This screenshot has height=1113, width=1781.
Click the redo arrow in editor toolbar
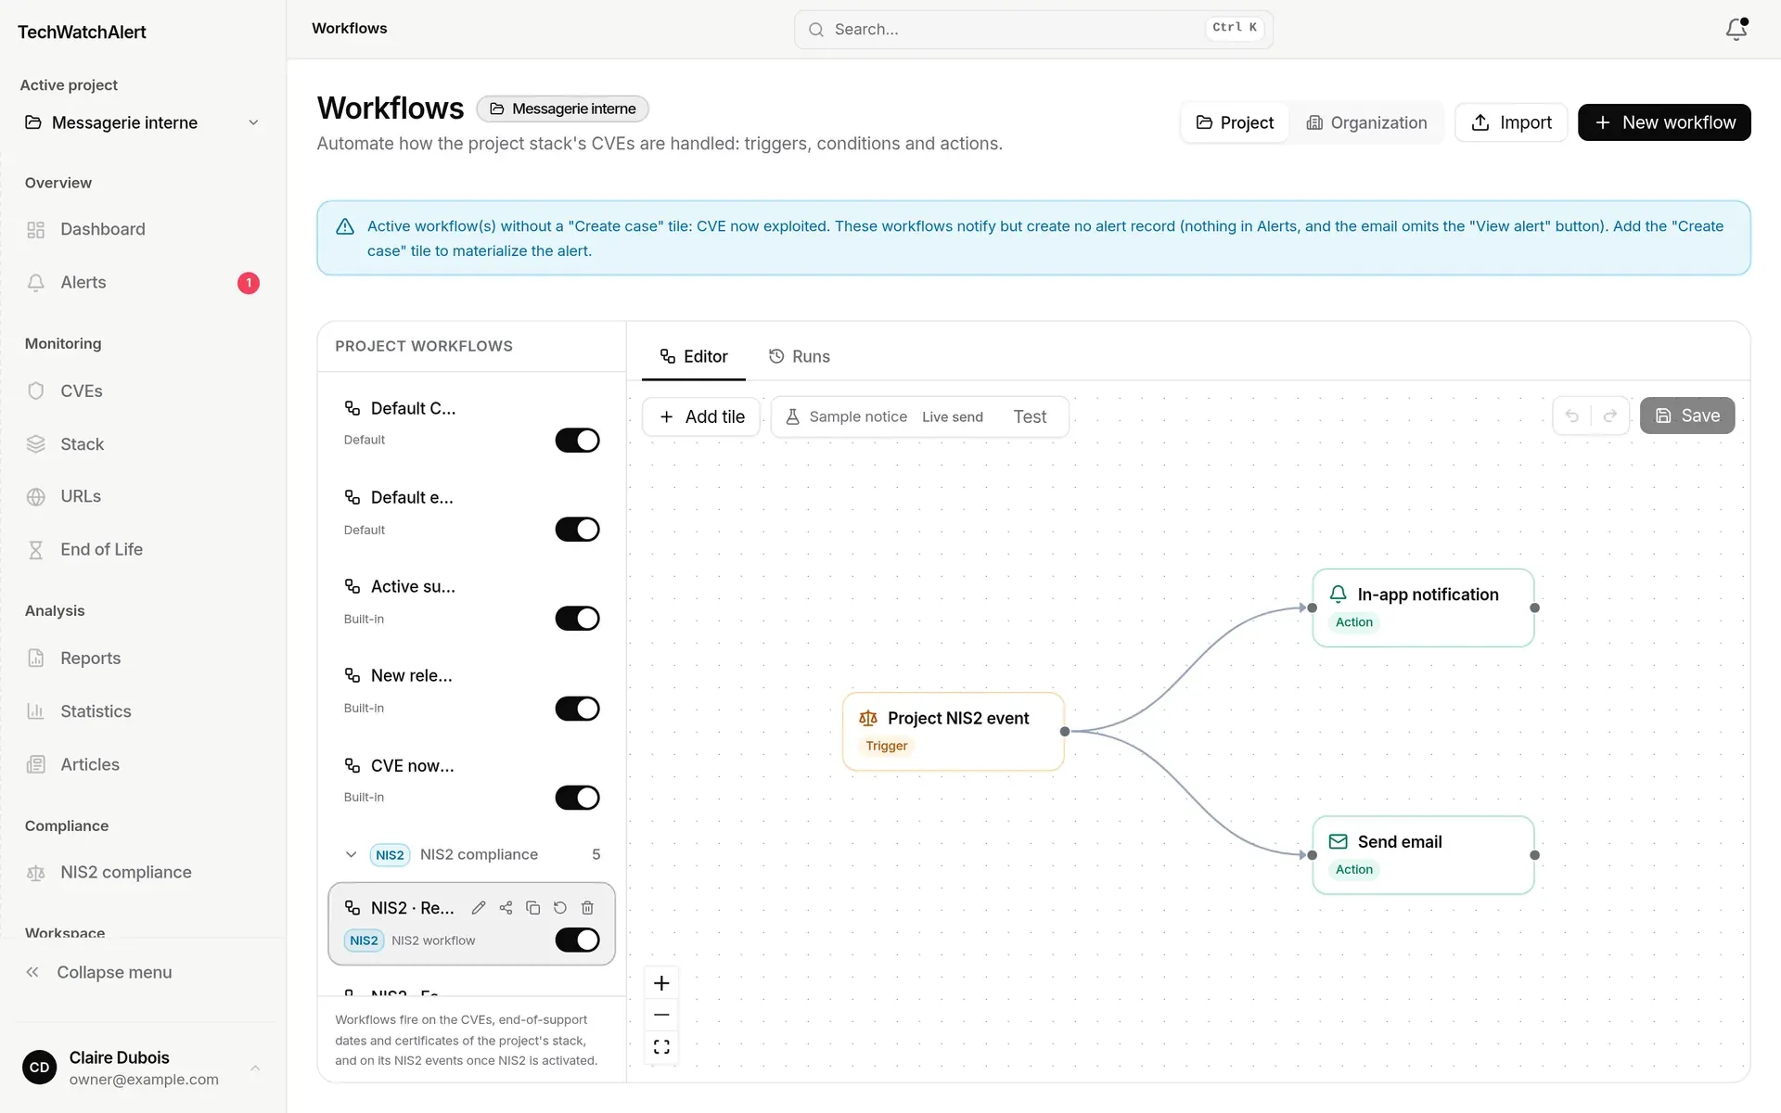(x=1610, y=416)
